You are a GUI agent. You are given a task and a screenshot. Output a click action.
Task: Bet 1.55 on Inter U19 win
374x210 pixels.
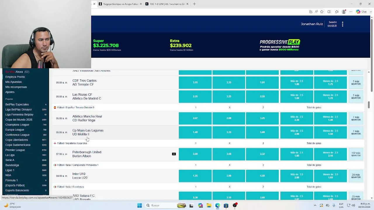click(195, 176)
